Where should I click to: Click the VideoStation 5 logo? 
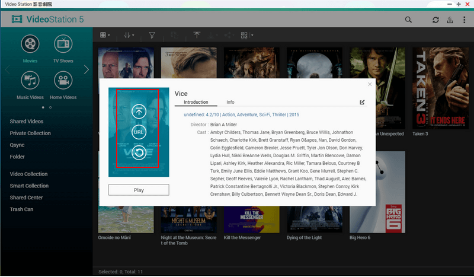[47, 20]
